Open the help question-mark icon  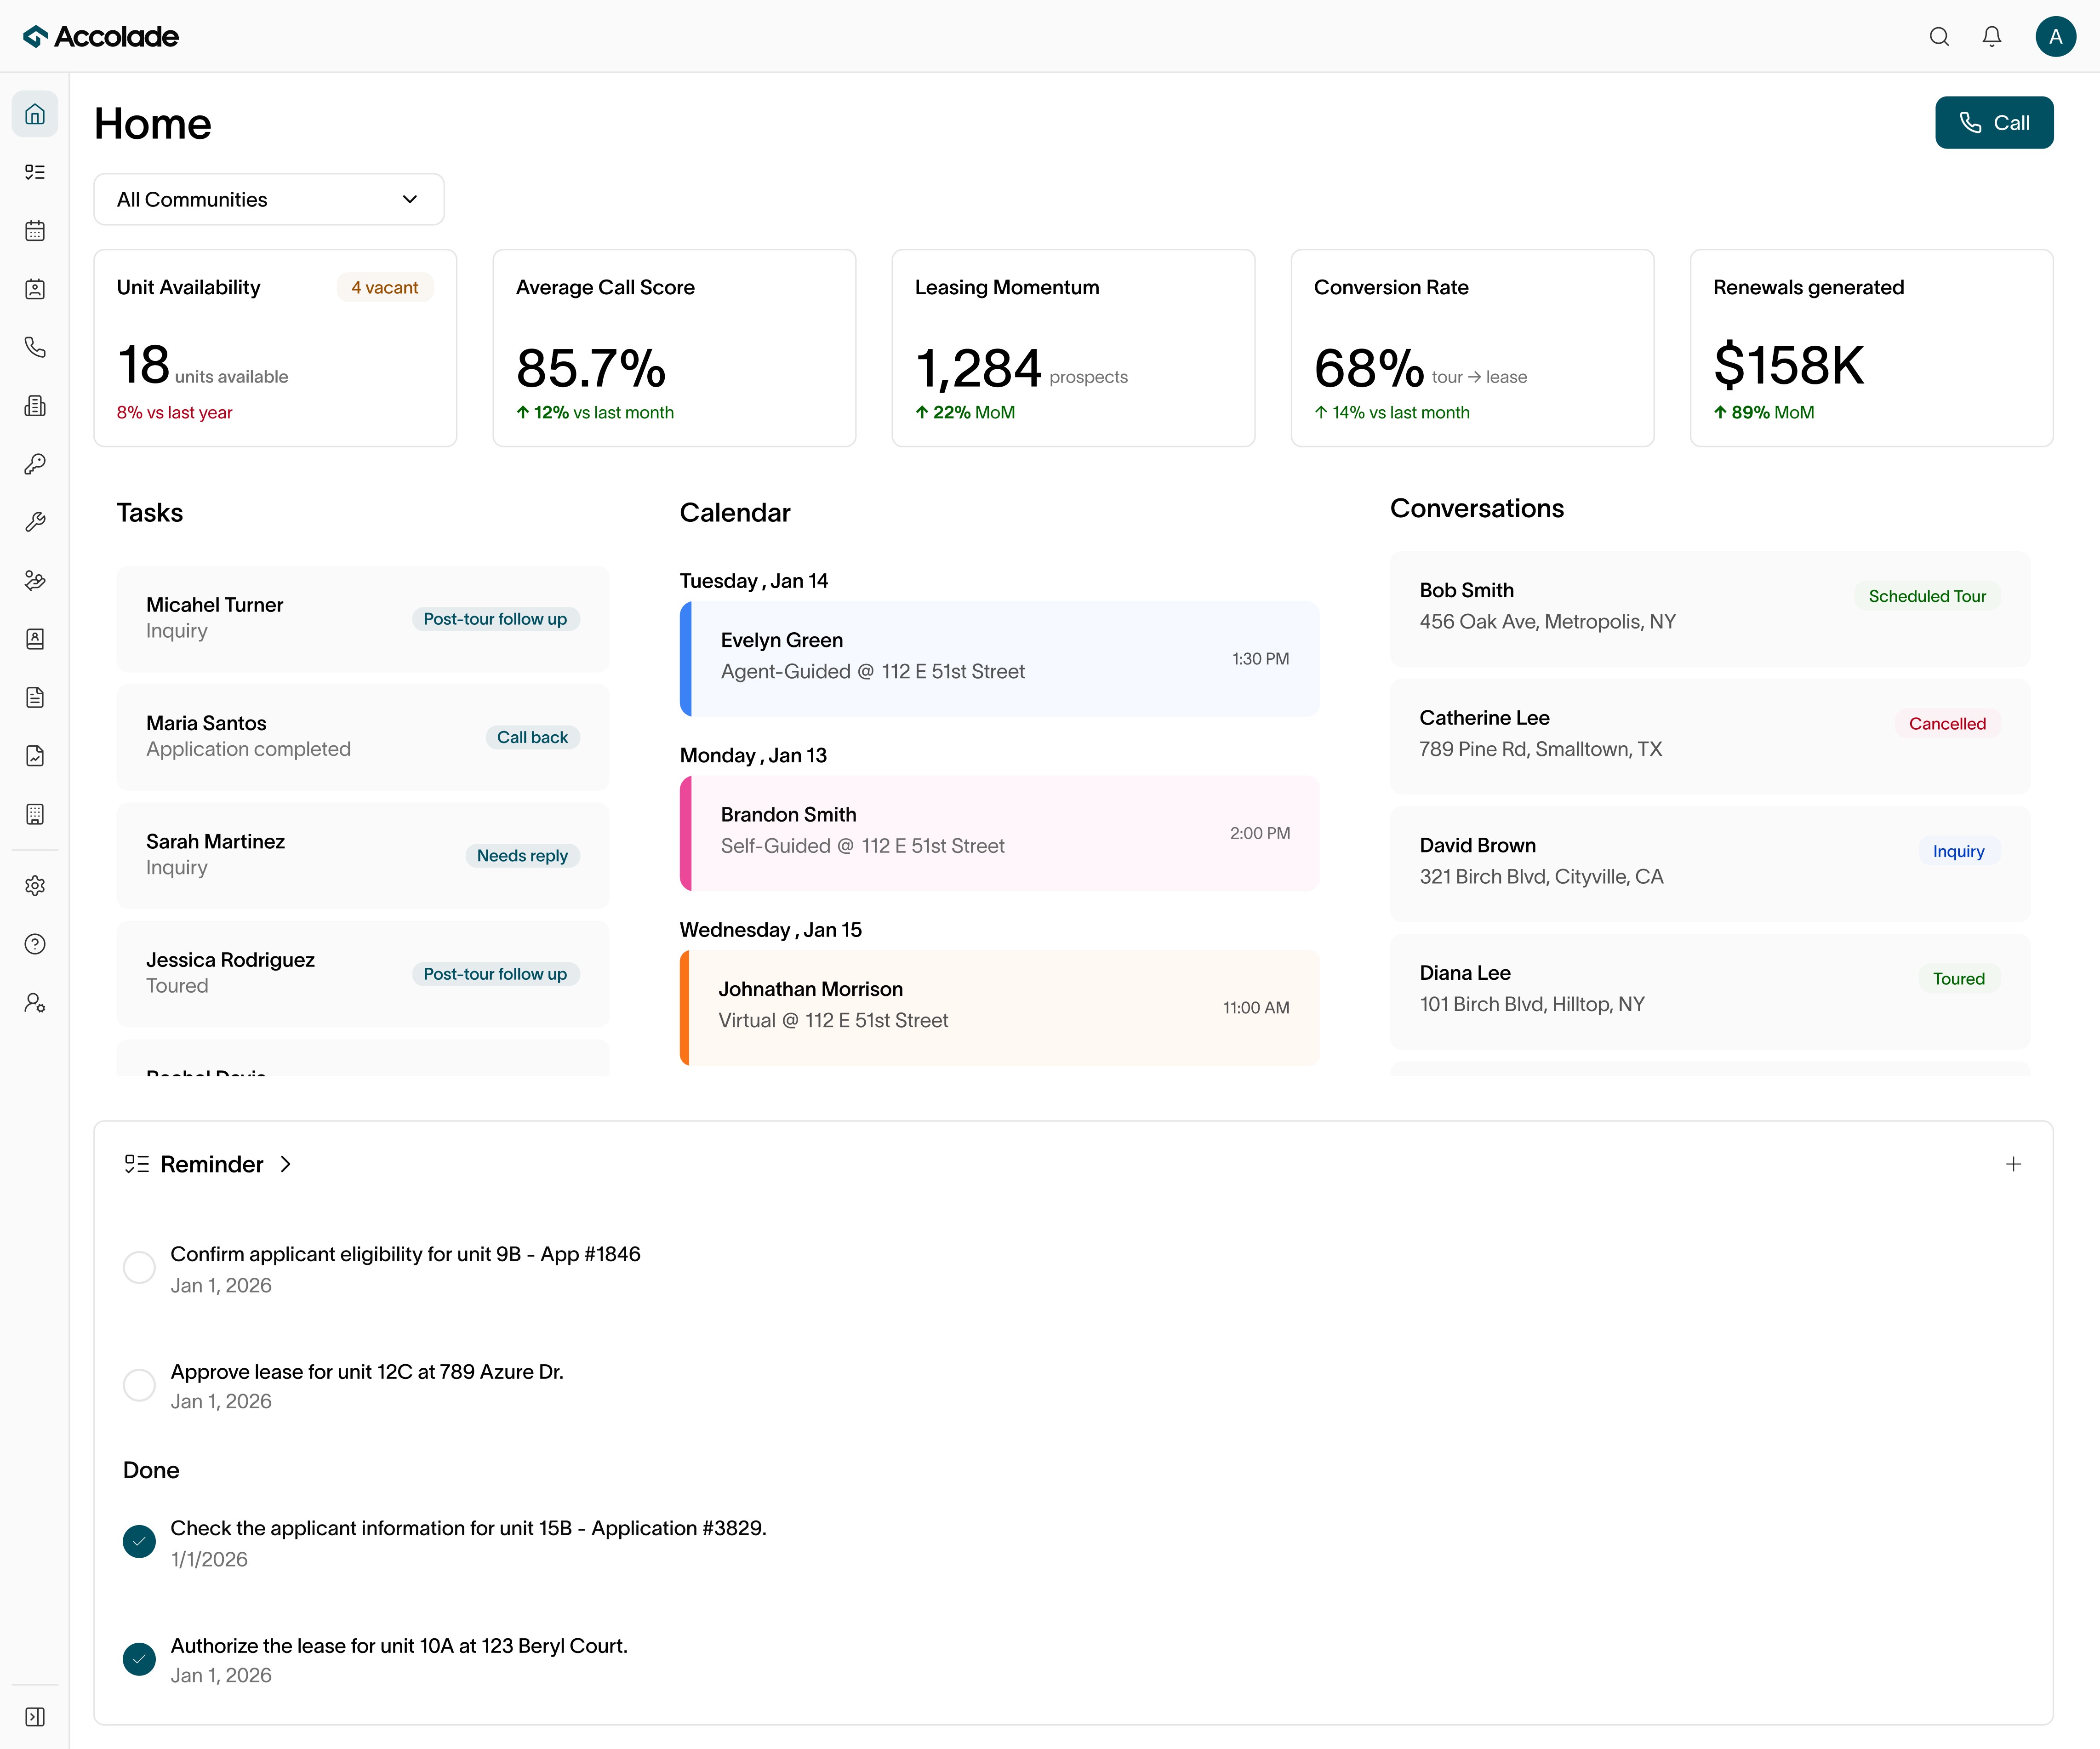coord(35,943)
